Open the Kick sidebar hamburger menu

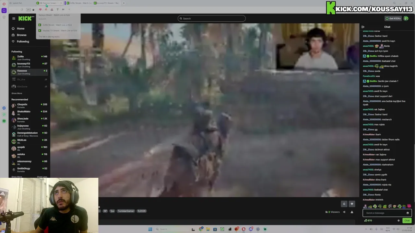pos(14,18)
